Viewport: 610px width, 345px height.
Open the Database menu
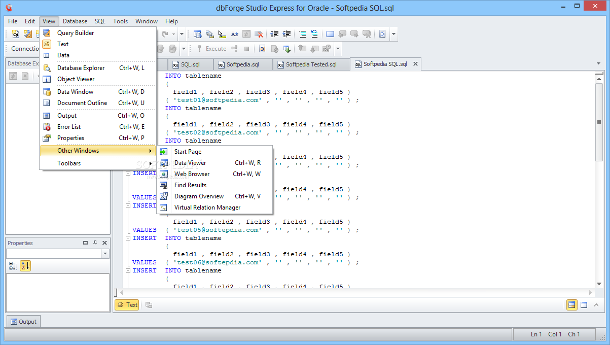75,21
